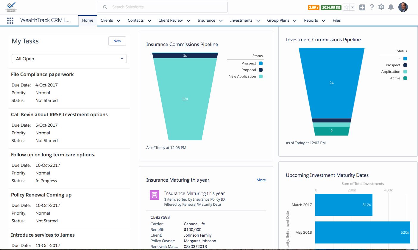The height and width of the screenshot is (250, 418).
Task: Switch to the Files tab
Action: (336, 21)
